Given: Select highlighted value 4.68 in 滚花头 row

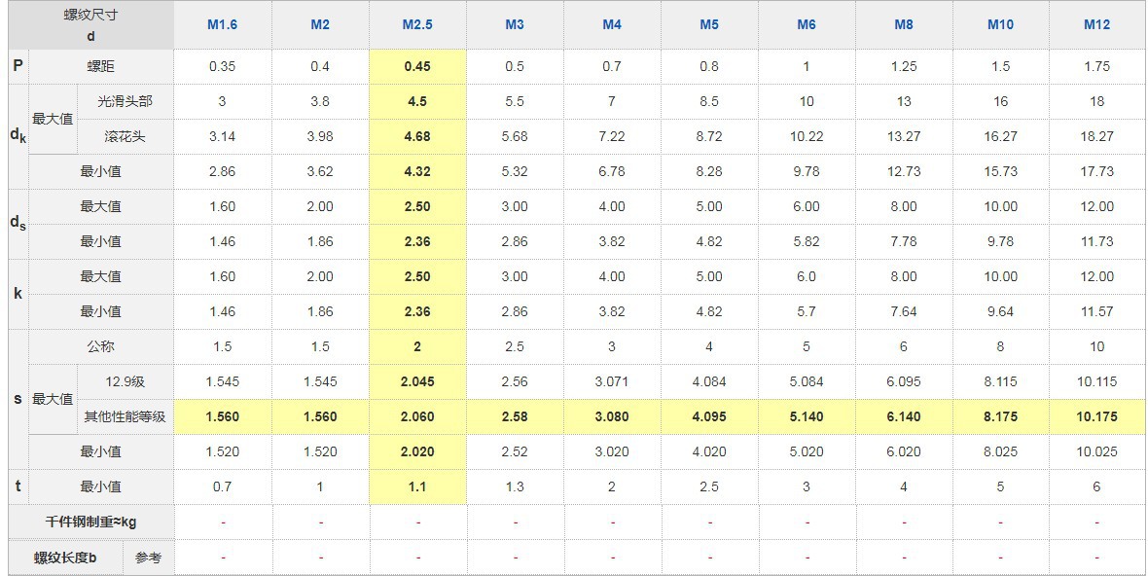Looking at the screenshot, I should coord(417,136).
